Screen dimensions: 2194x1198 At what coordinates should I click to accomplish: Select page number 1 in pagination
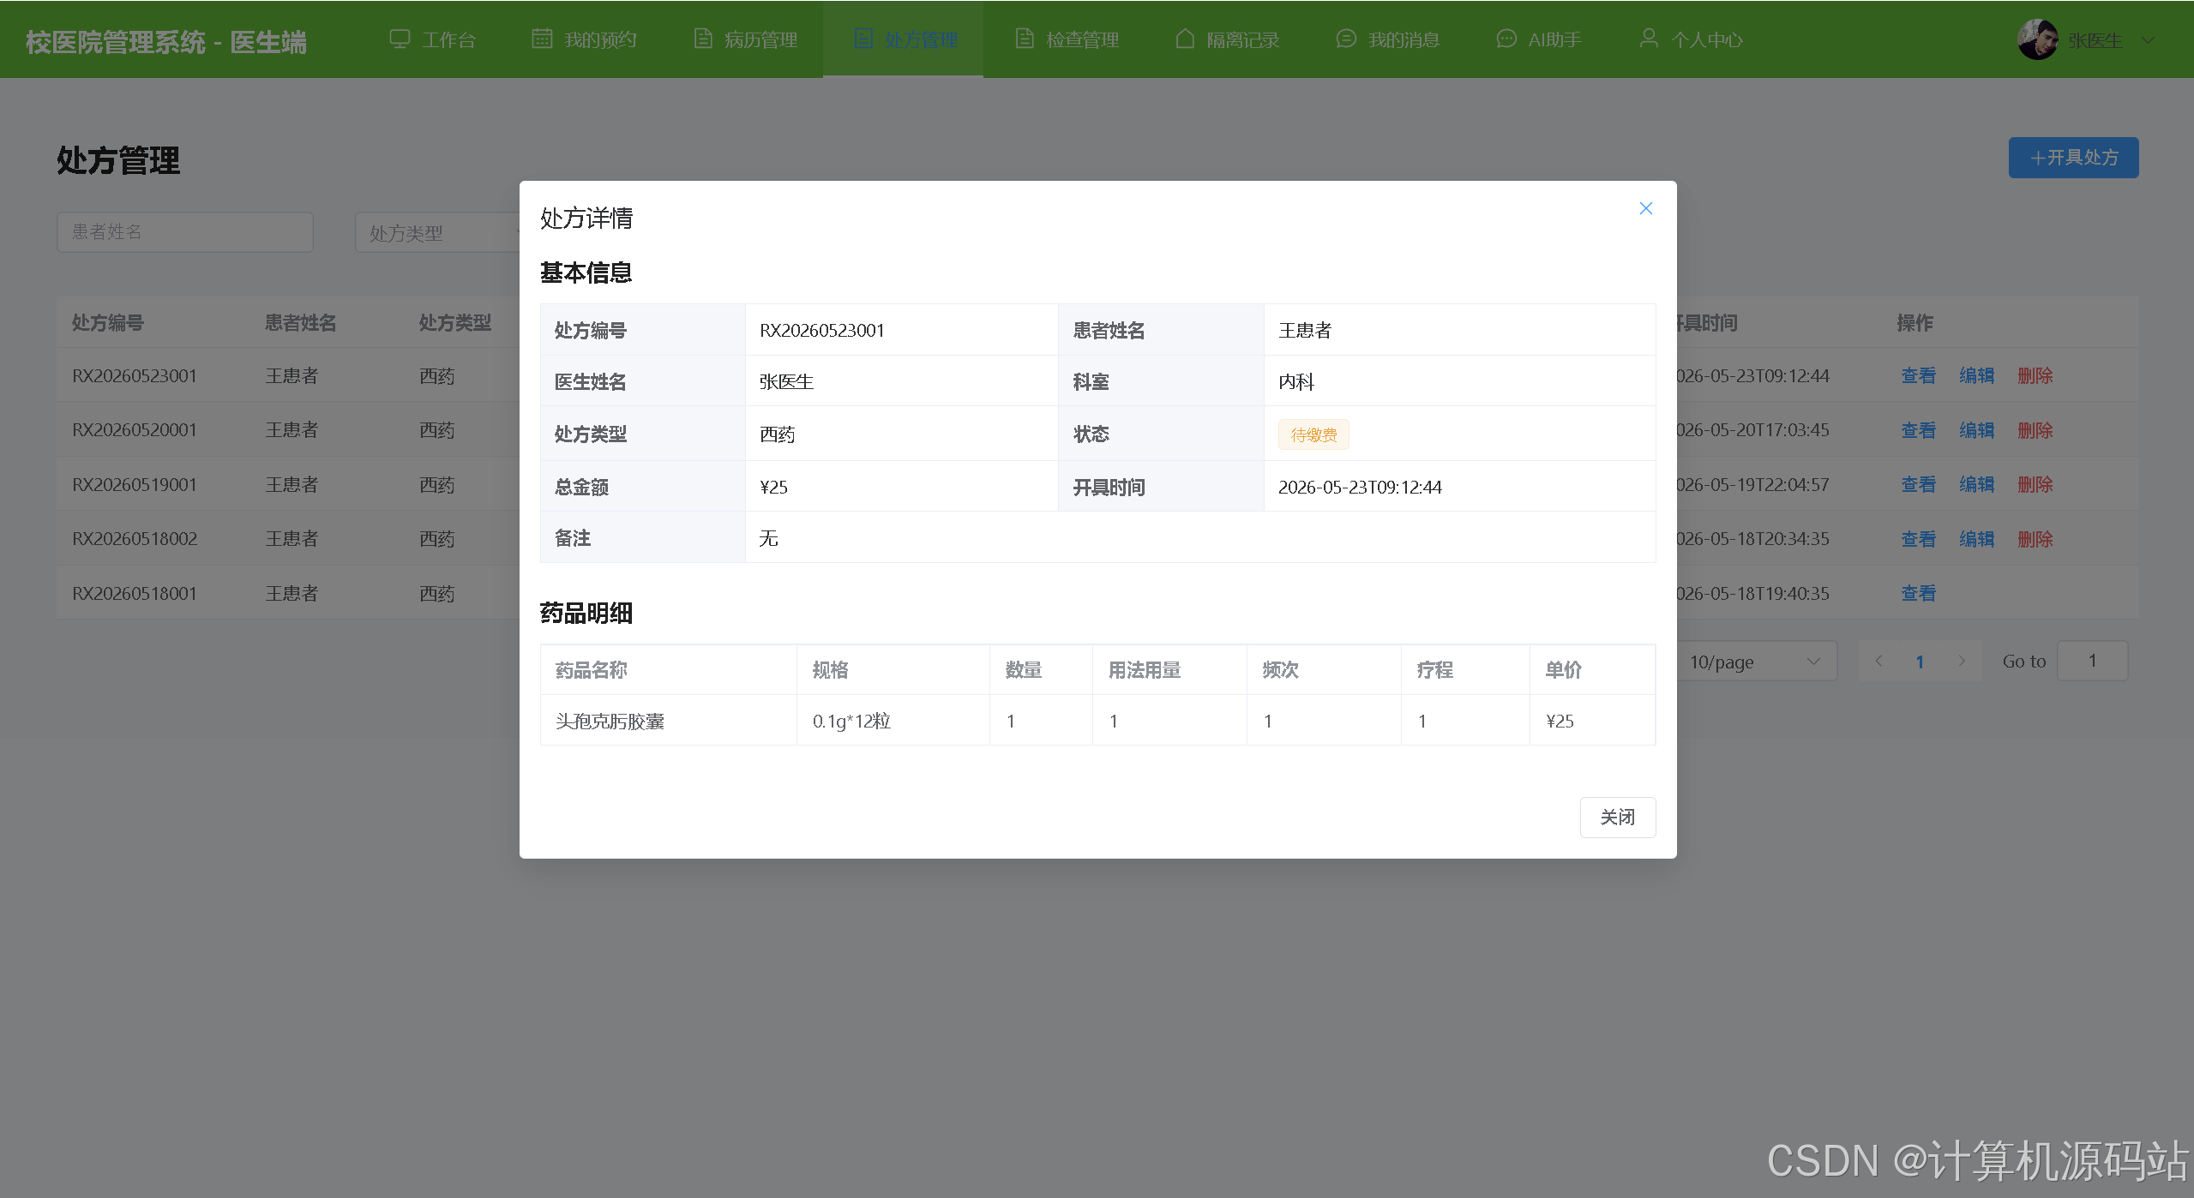(x=1920, y=662)
